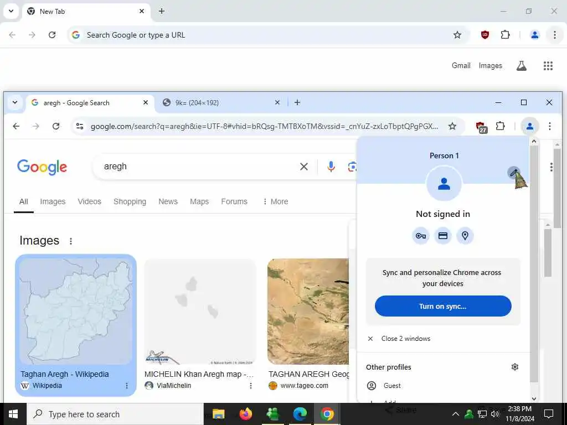Open MICHELIN Khan Aregh map result link
Viewport: 567px width, 425px height.
pos(199,374)
